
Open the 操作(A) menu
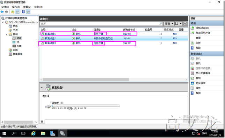(16, 7)
